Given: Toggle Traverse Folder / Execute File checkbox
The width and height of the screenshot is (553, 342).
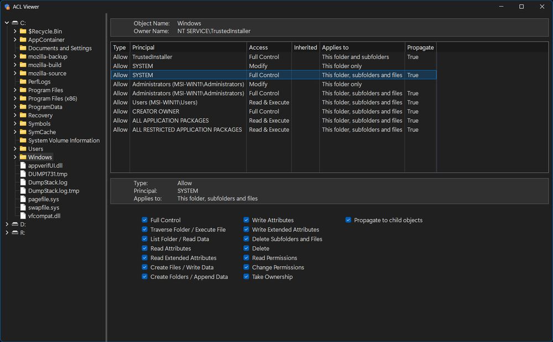Looking at the screenshot, I should pos(144,230).
